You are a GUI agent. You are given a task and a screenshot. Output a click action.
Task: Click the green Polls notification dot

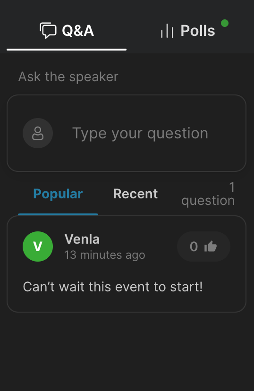tap(225, 23)
